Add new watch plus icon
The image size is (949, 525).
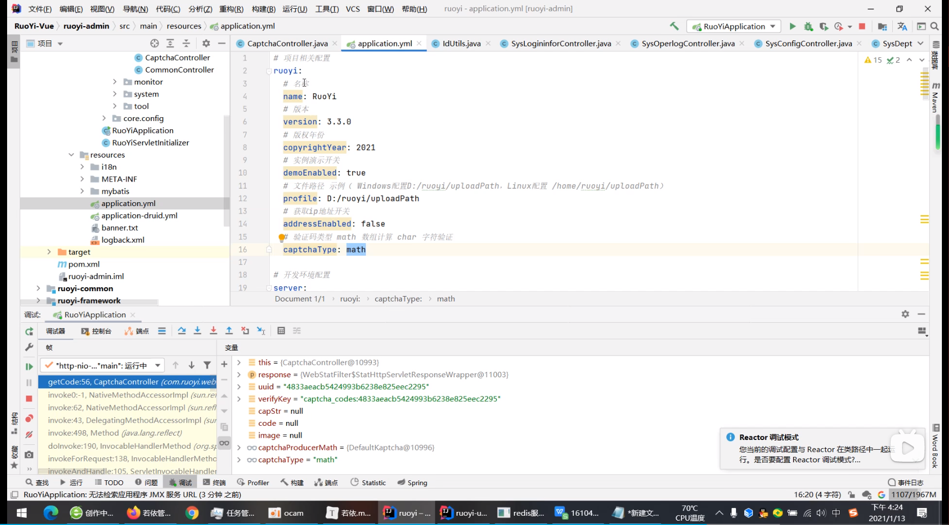coord(224,364)
